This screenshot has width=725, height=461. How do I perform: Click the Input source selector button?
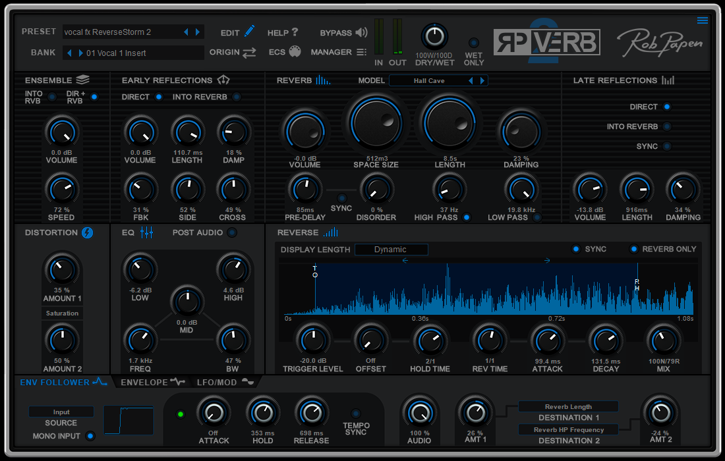[x=61, y=412]
